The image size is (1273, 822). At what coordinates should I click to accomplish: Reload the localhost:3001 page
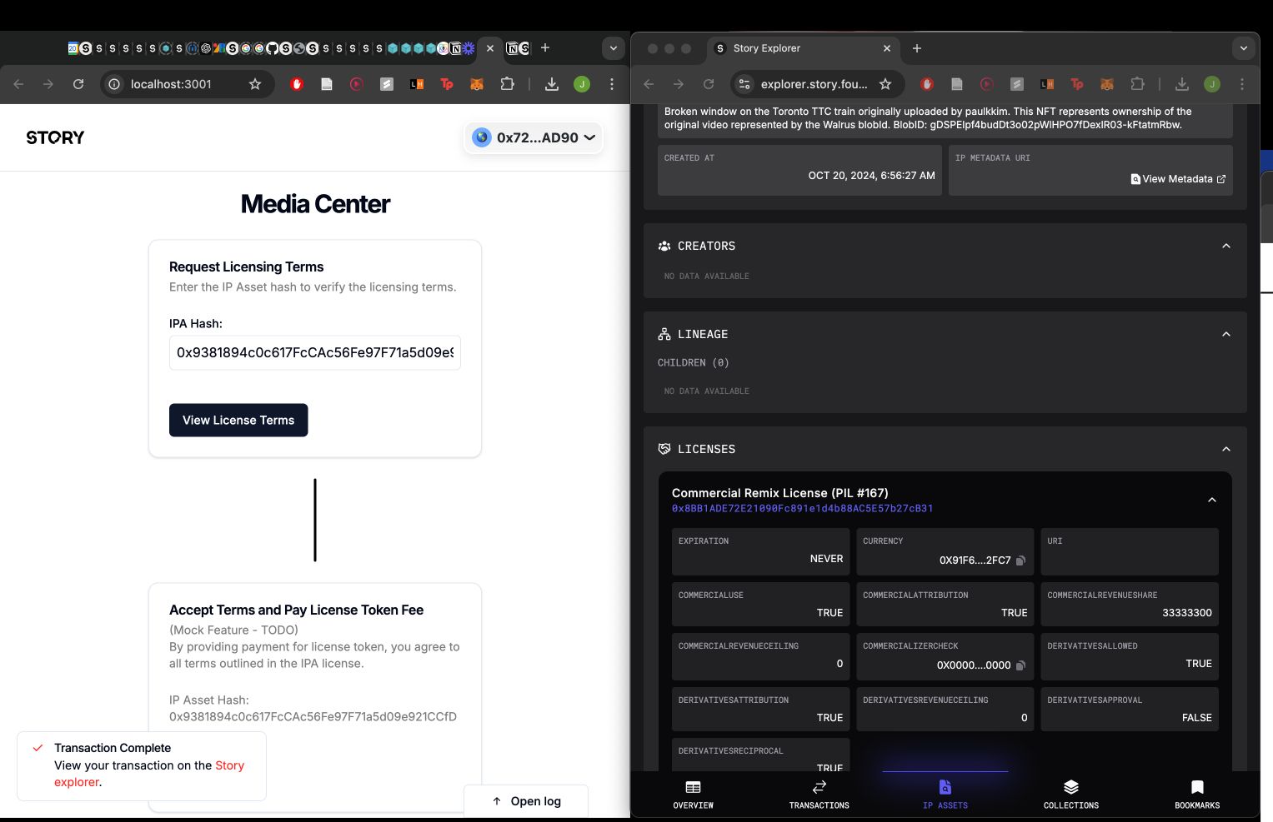tap(78, 84)
